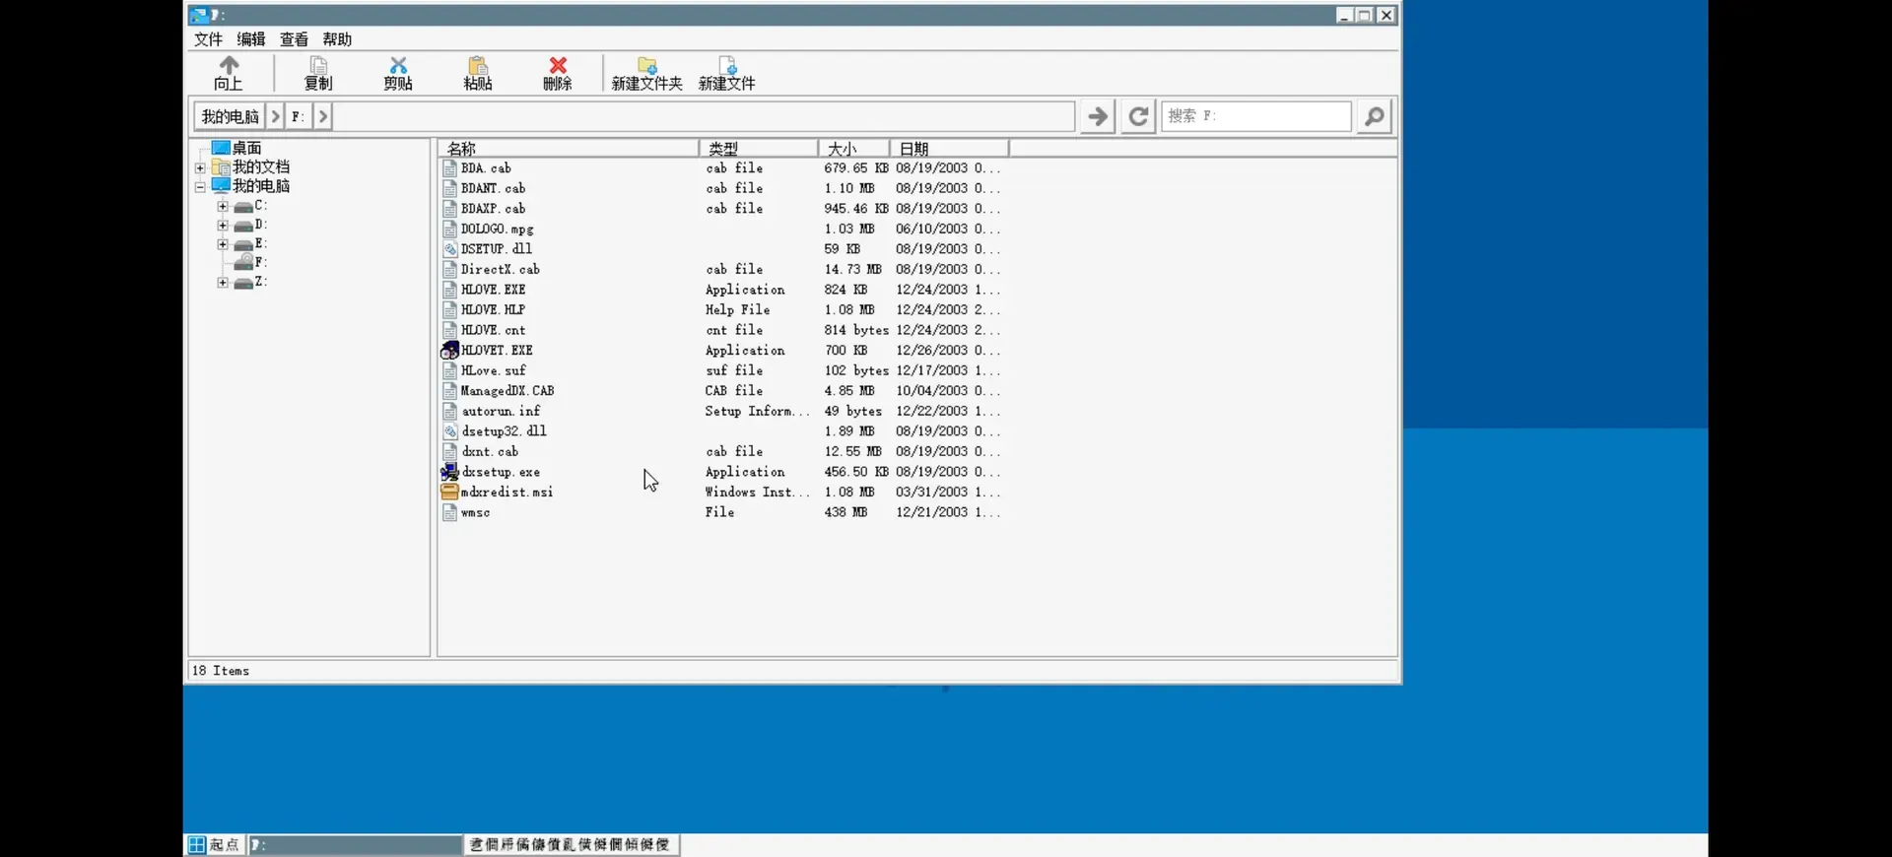The height and width of the screenshot is (857, 1892).
Task: Create a new file with 新建文件
Action: pos(727,73)
